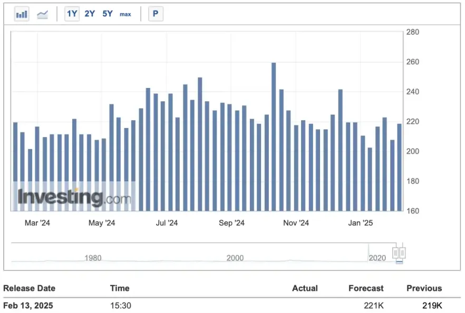Screen dimensions: 465x313
Task: Show the max time range
Action: 125,14
